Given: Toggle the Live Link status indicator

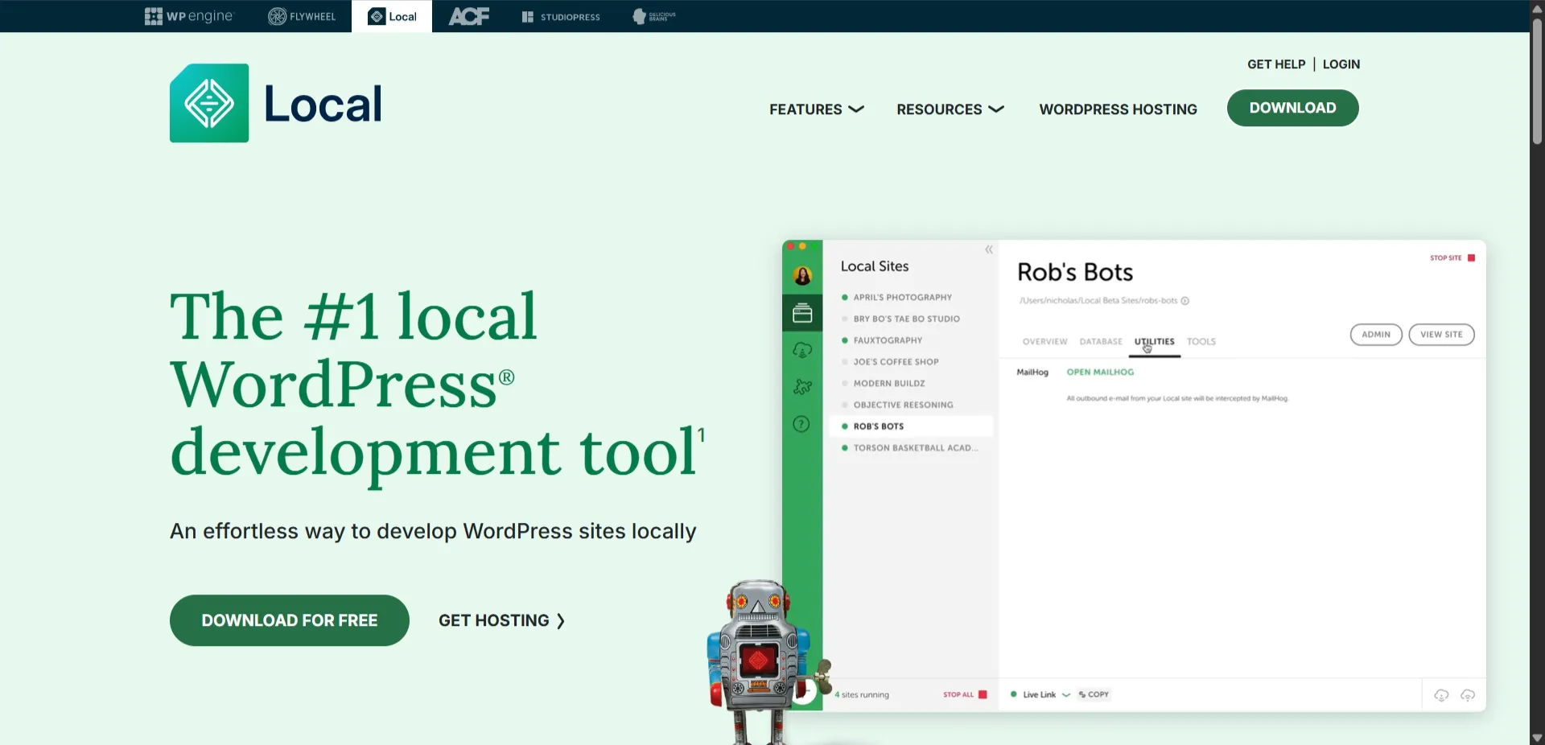Looking at the screenshot, I should [x=1015, y=694].
